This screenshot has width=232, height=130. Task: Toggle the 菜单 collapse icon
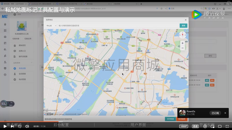coord(15,14)
